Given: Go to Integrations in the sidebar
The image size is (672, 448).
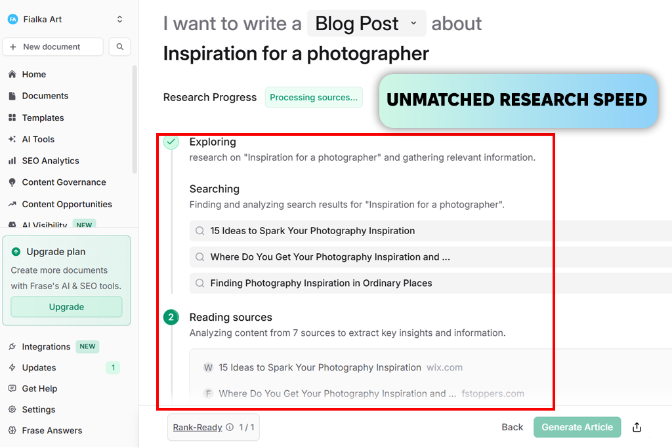Looking at the screenshot, I should click(x=46, y=346).
